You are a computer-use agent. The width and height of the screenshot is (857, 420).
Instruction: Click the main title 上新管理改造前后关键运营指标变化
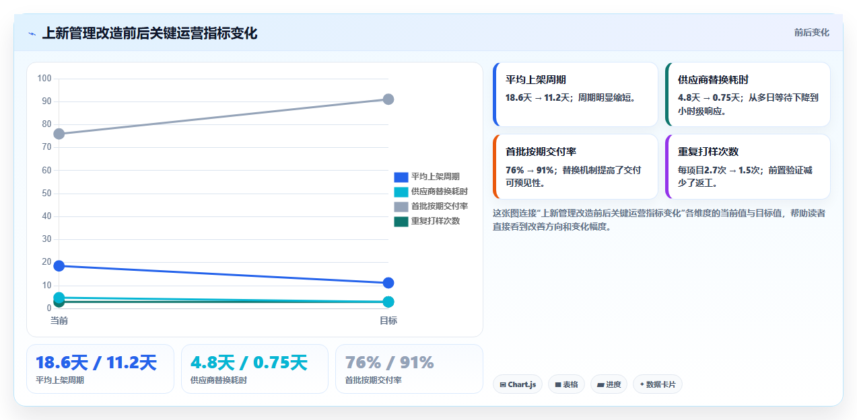(149, 34)
